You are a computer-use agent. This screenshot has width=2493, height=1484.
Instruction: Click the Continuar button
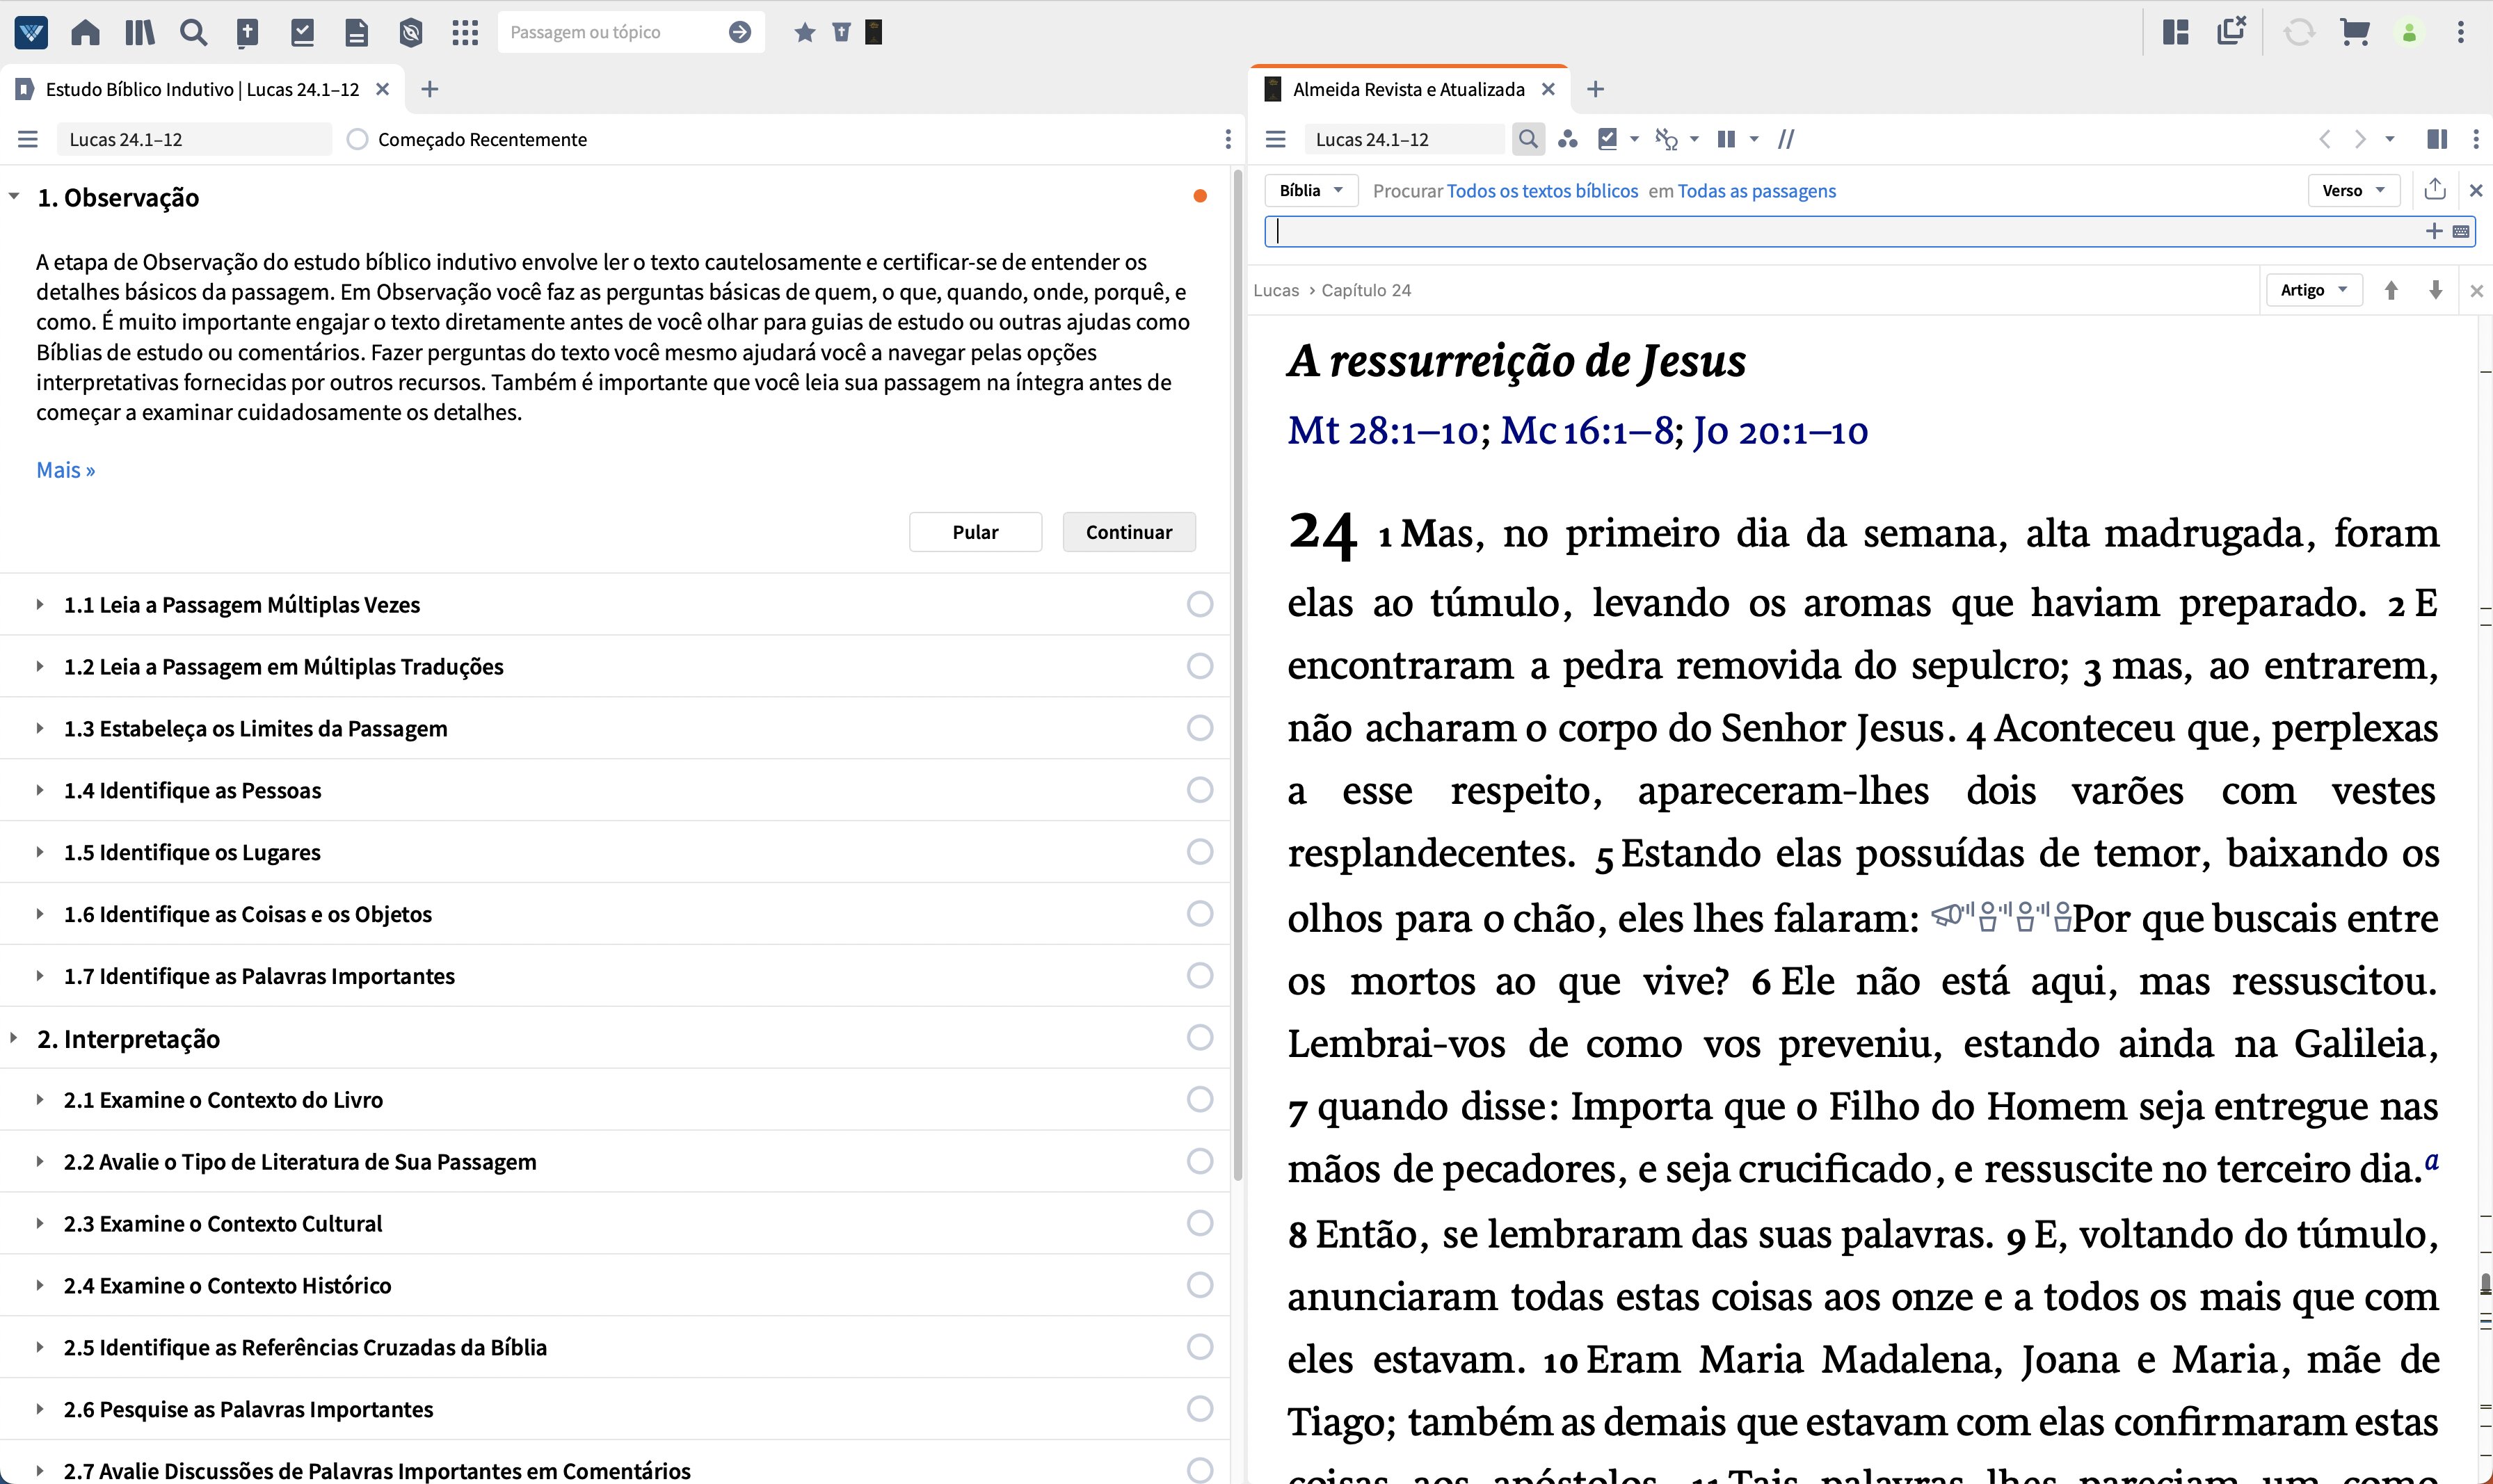(x=1129, y=532)
